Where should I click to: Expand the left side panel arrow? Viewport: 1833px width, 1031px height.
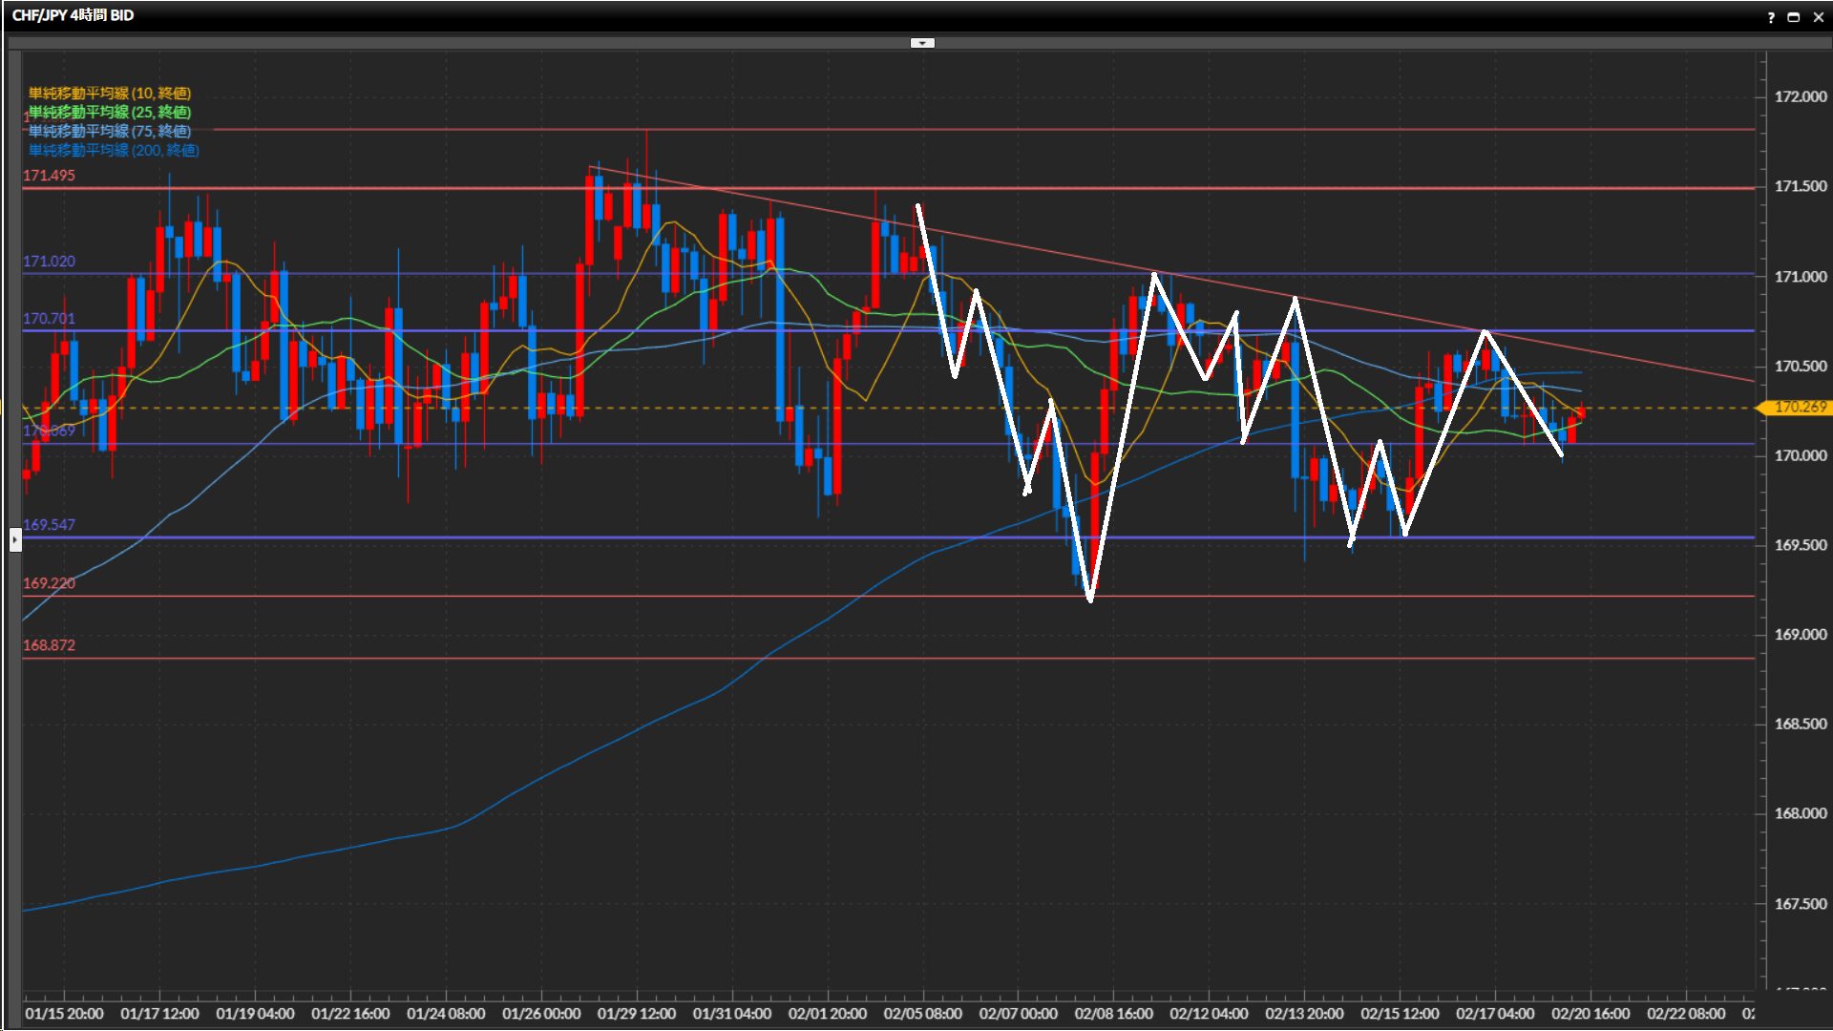(15, 540)
